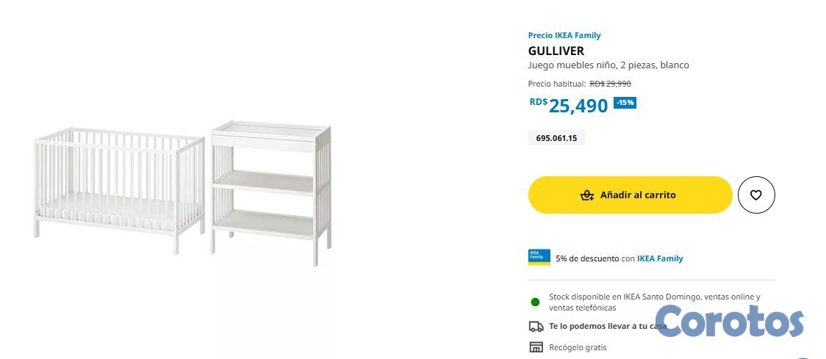The image size is (826, 359).
Task: Click the Juego muebles niño description text
Action: [x=608, y=65]
